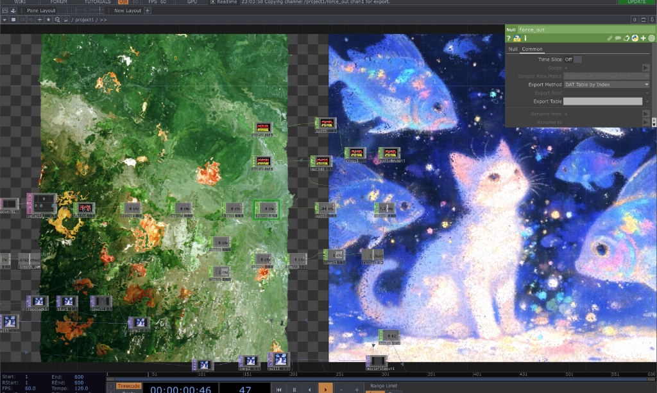The width and height of the screenshot is (657, 393).
Task: Click the star bookmark icon
Action: click(49, 20)
